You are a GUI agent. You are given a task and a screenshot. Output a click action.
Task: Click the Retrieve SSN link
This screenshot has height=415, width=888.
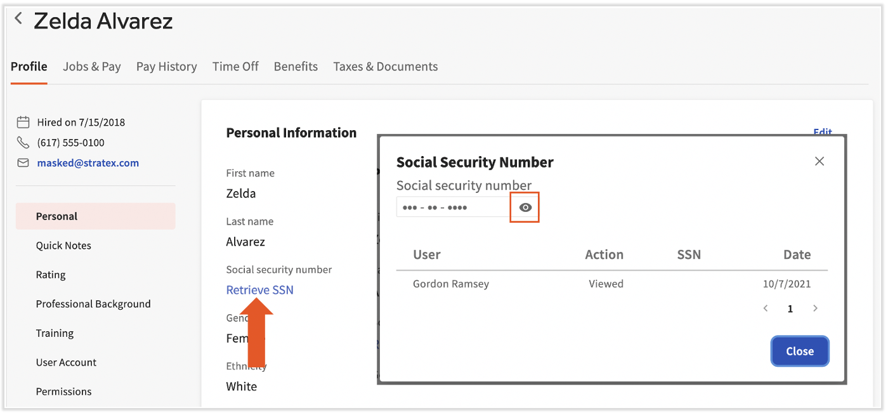click(259, 290)
